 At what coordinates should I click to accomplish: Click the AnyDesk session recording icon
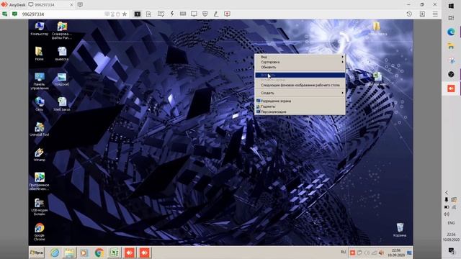pos(228,14)
